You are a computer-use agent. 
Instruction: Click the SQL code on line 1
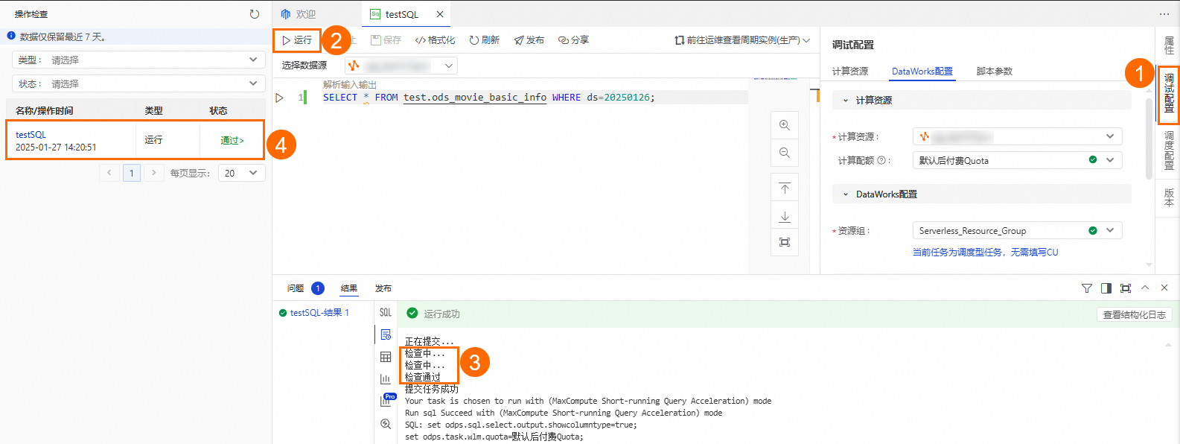click(488, 98)
